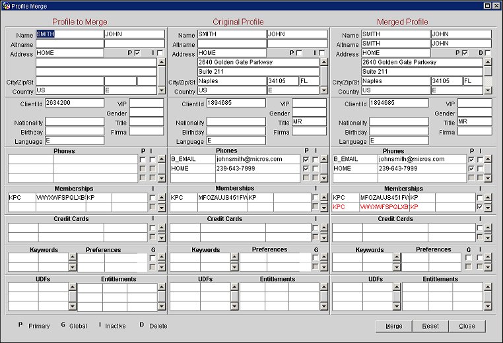This screenshot has height=343, width=503.
Task: Click the Profile Merge title bar icon
Action: point(6,6)
